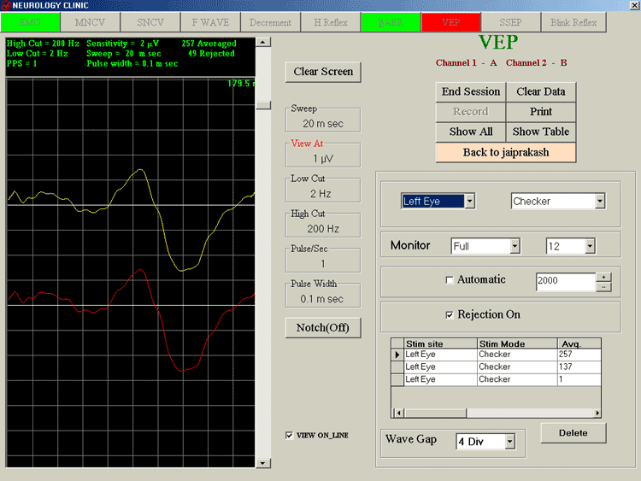
Task: Click waveform scrollbar up arrow
Action: 263,42
